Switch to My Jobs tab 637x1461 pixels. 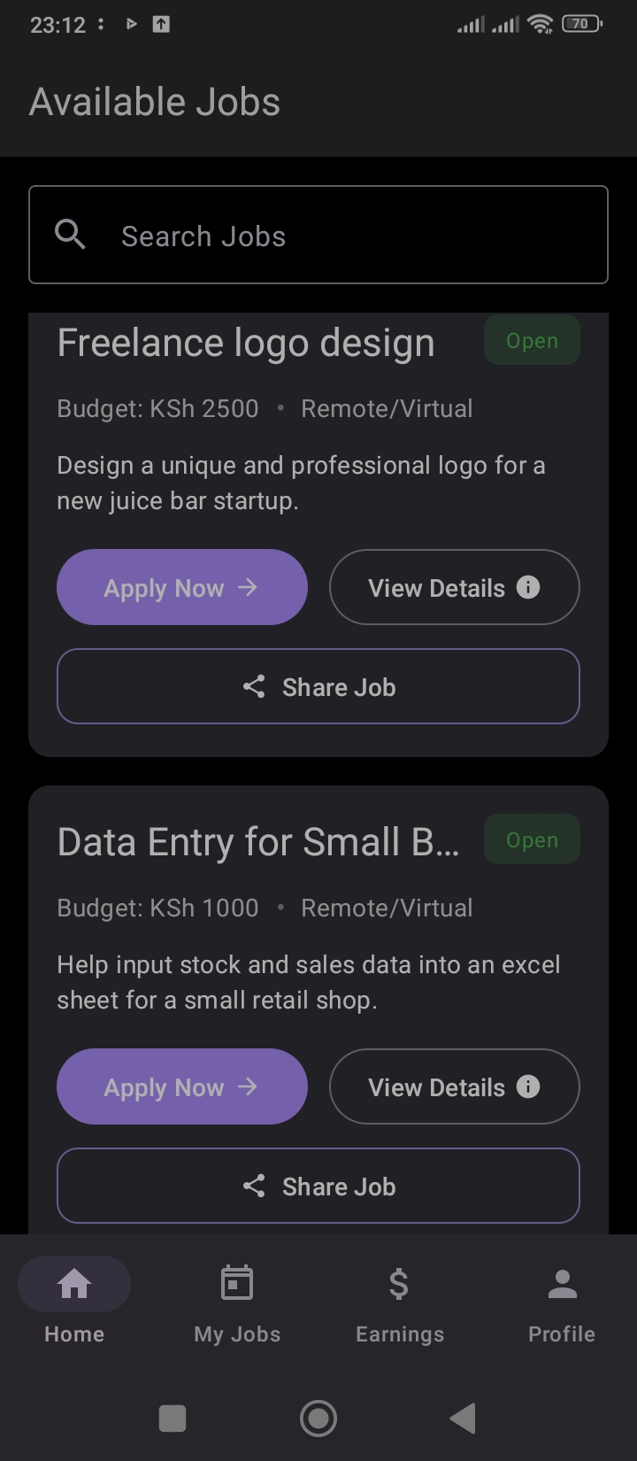[x=237, y=1300]
